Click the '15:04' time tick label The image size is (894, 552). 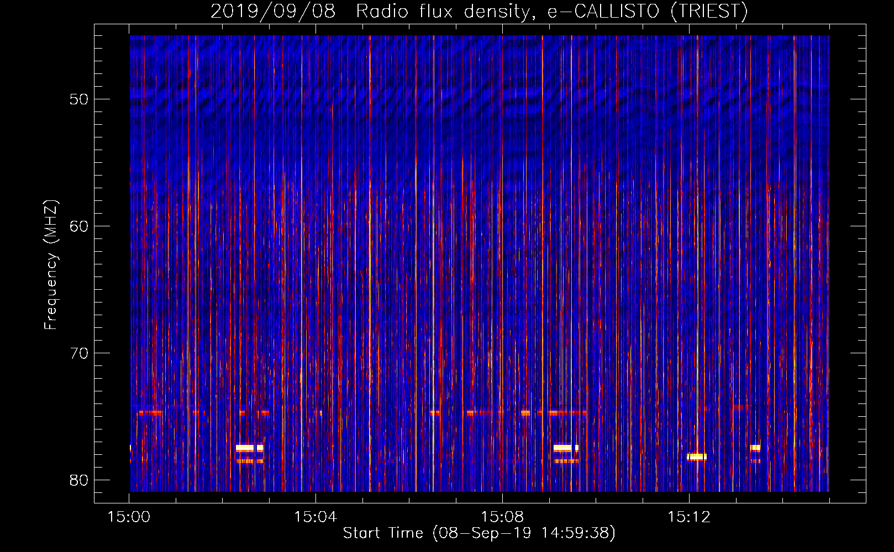(x=315, y=517)
